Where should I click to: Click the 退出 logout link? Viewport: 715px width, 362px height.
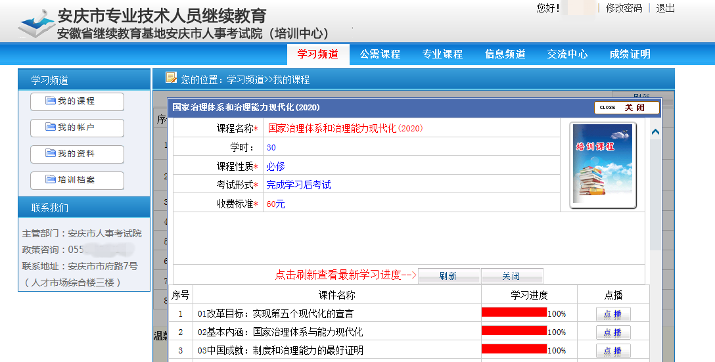[x=665, y=8]
